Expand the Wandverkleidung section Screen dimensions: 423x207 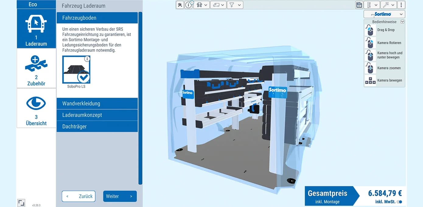click(x=97, y=103)
